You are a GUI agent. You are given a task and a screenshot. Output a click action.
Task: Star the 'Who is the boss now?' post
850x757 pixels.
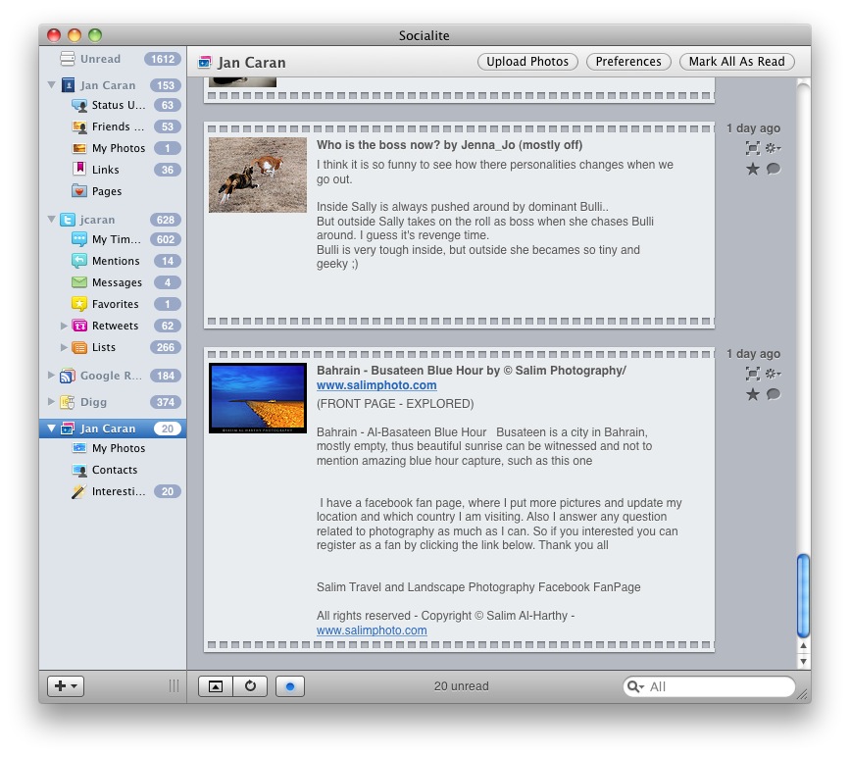(753, 169)
